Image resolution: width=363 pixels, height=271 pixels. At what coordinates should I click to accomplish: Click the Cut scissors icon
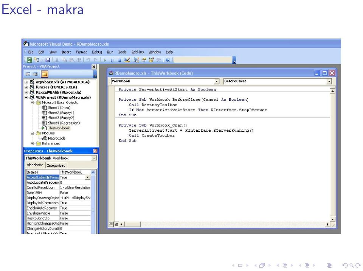tap(57, 60)
